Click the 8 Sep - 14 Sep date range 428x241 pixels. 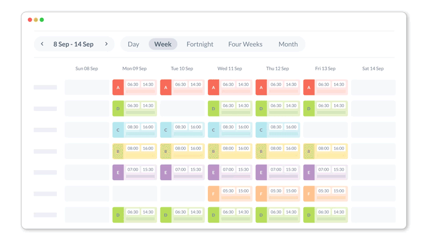click(x=74, y=44)
